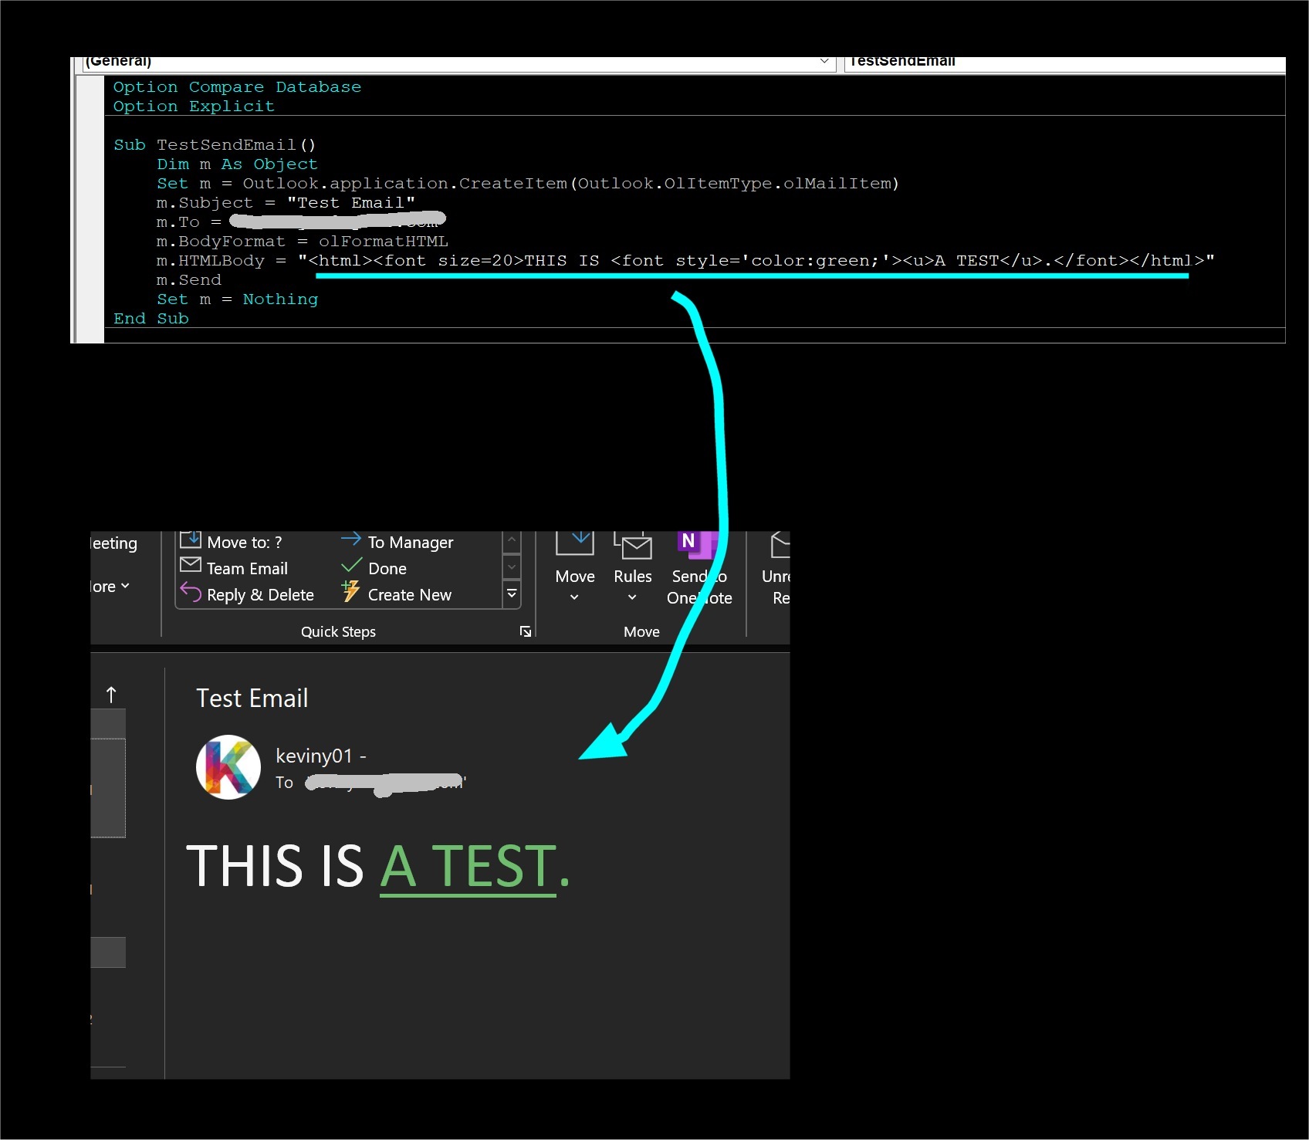
Task: Expand the Quick Steps gallery list
Action: pos(512,594)
